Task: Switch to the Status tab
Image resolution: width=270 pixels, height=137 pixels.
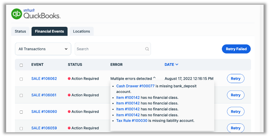Action: coord(20,31)
